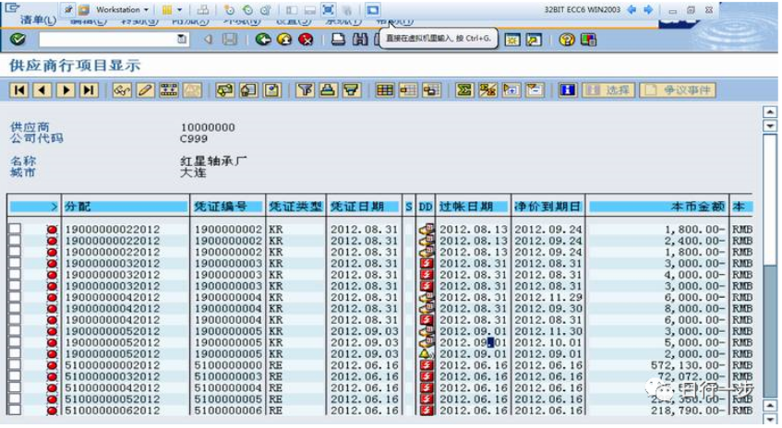
Task: Click the green Enter checkmark icon
Action: click(18, 40)
